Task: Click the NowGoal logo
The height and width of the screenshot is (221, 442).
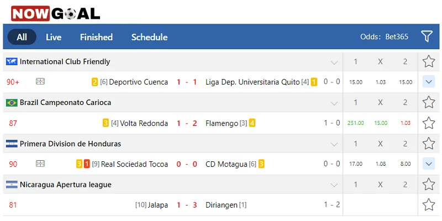Action: point(55,13)
